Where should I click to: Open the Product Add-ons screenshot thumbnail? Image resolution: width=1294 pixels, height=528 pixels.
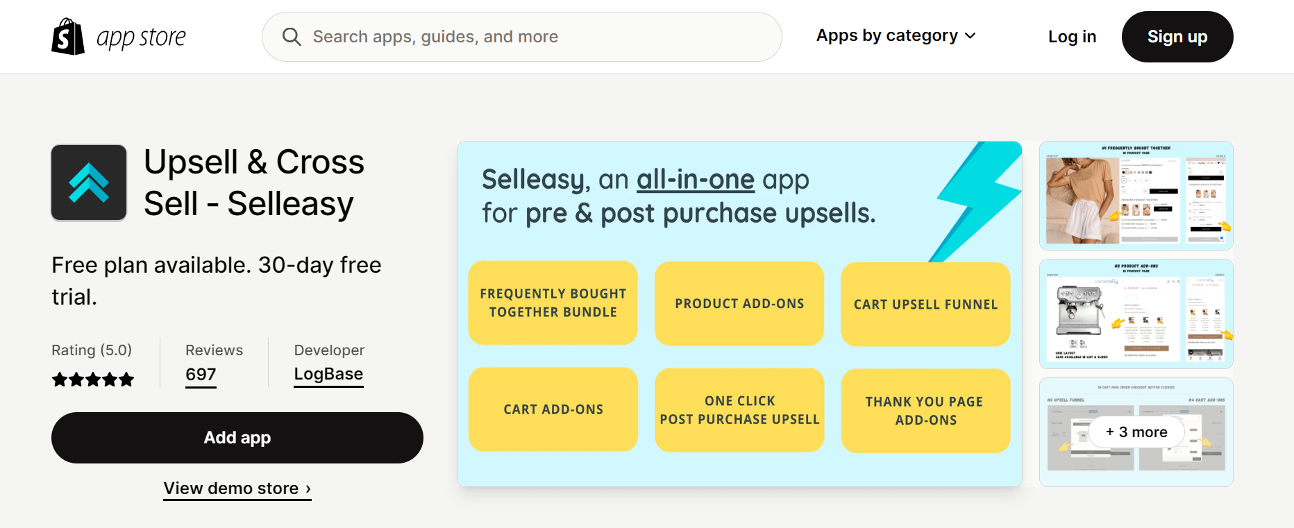[1136, 314]
